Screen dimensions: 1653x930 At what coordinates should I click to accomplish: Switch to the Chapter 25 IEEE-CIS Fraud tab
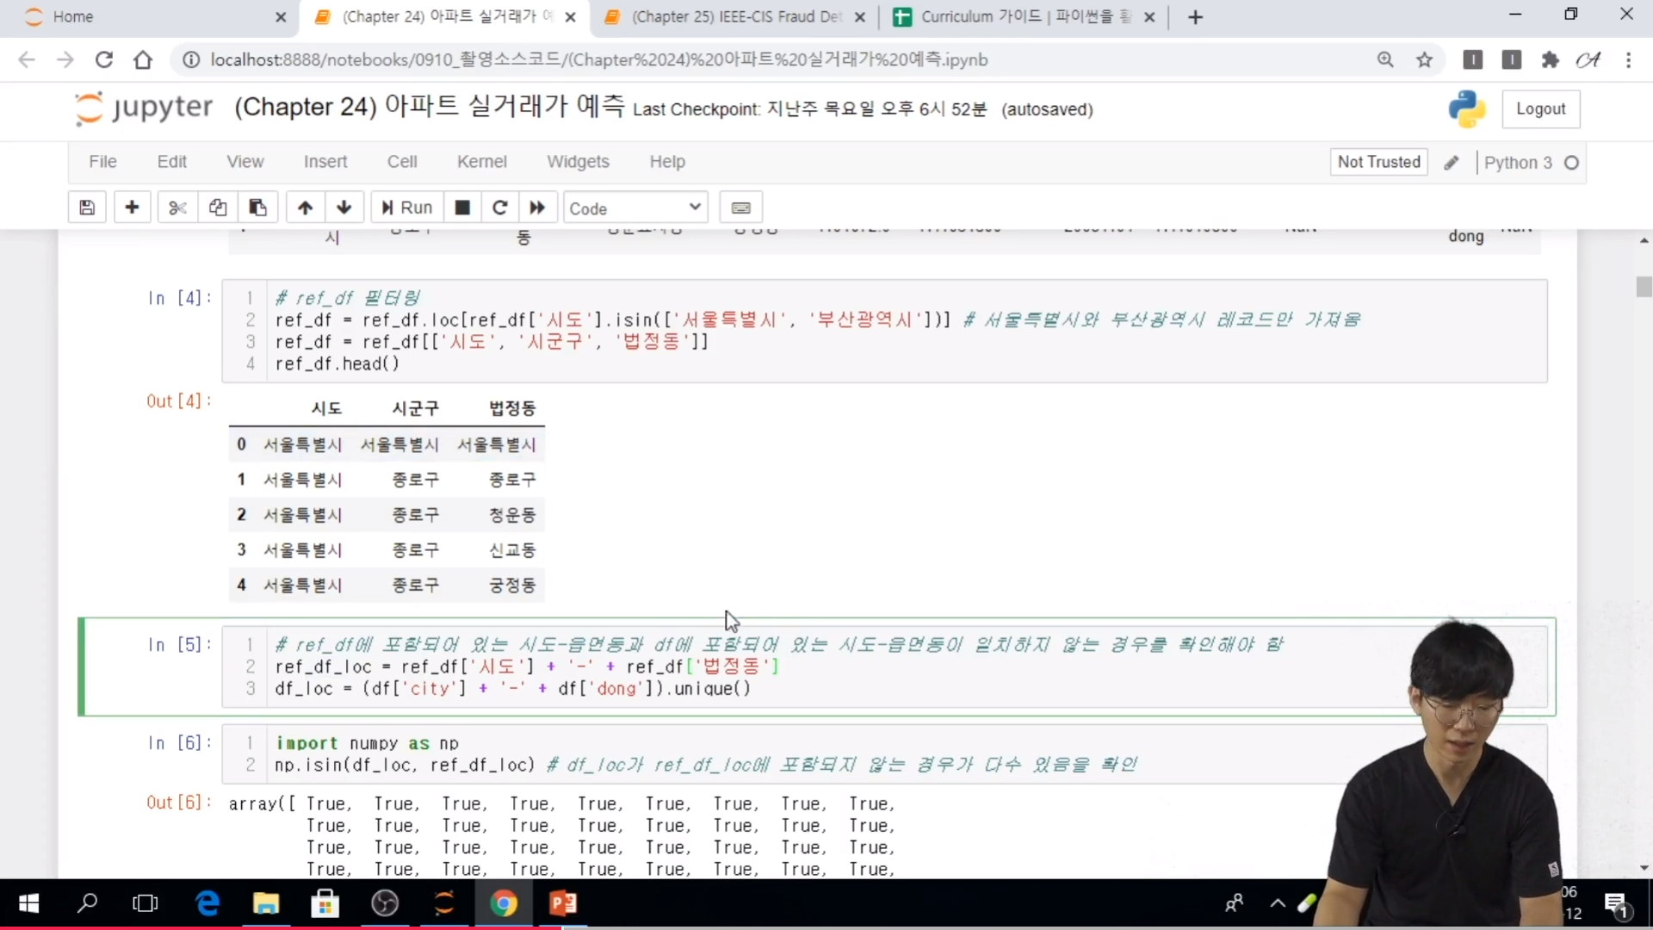pos(736,17)
